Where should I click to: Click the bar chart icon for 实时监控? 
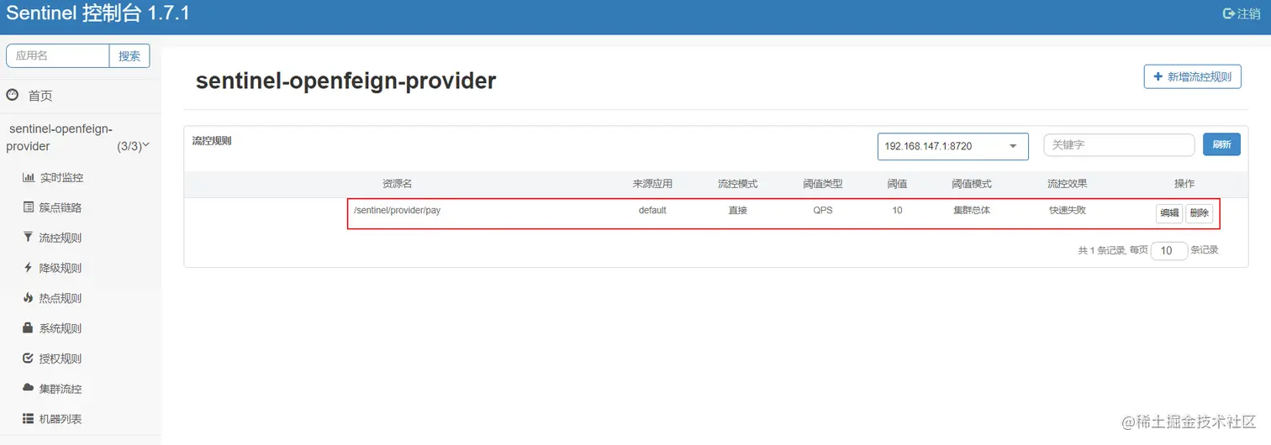click(x=28, y=177)
